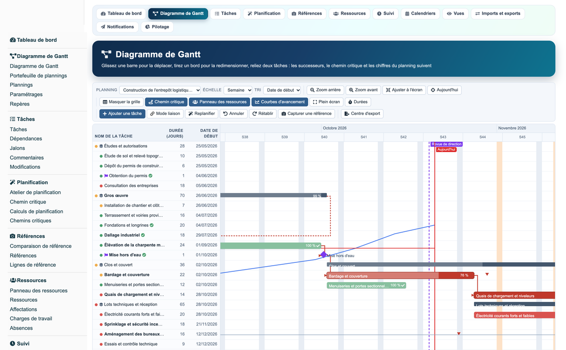Viewport: 566px width, 350px height.
Task: Toggle the Durées display
Action: (358, 102)
